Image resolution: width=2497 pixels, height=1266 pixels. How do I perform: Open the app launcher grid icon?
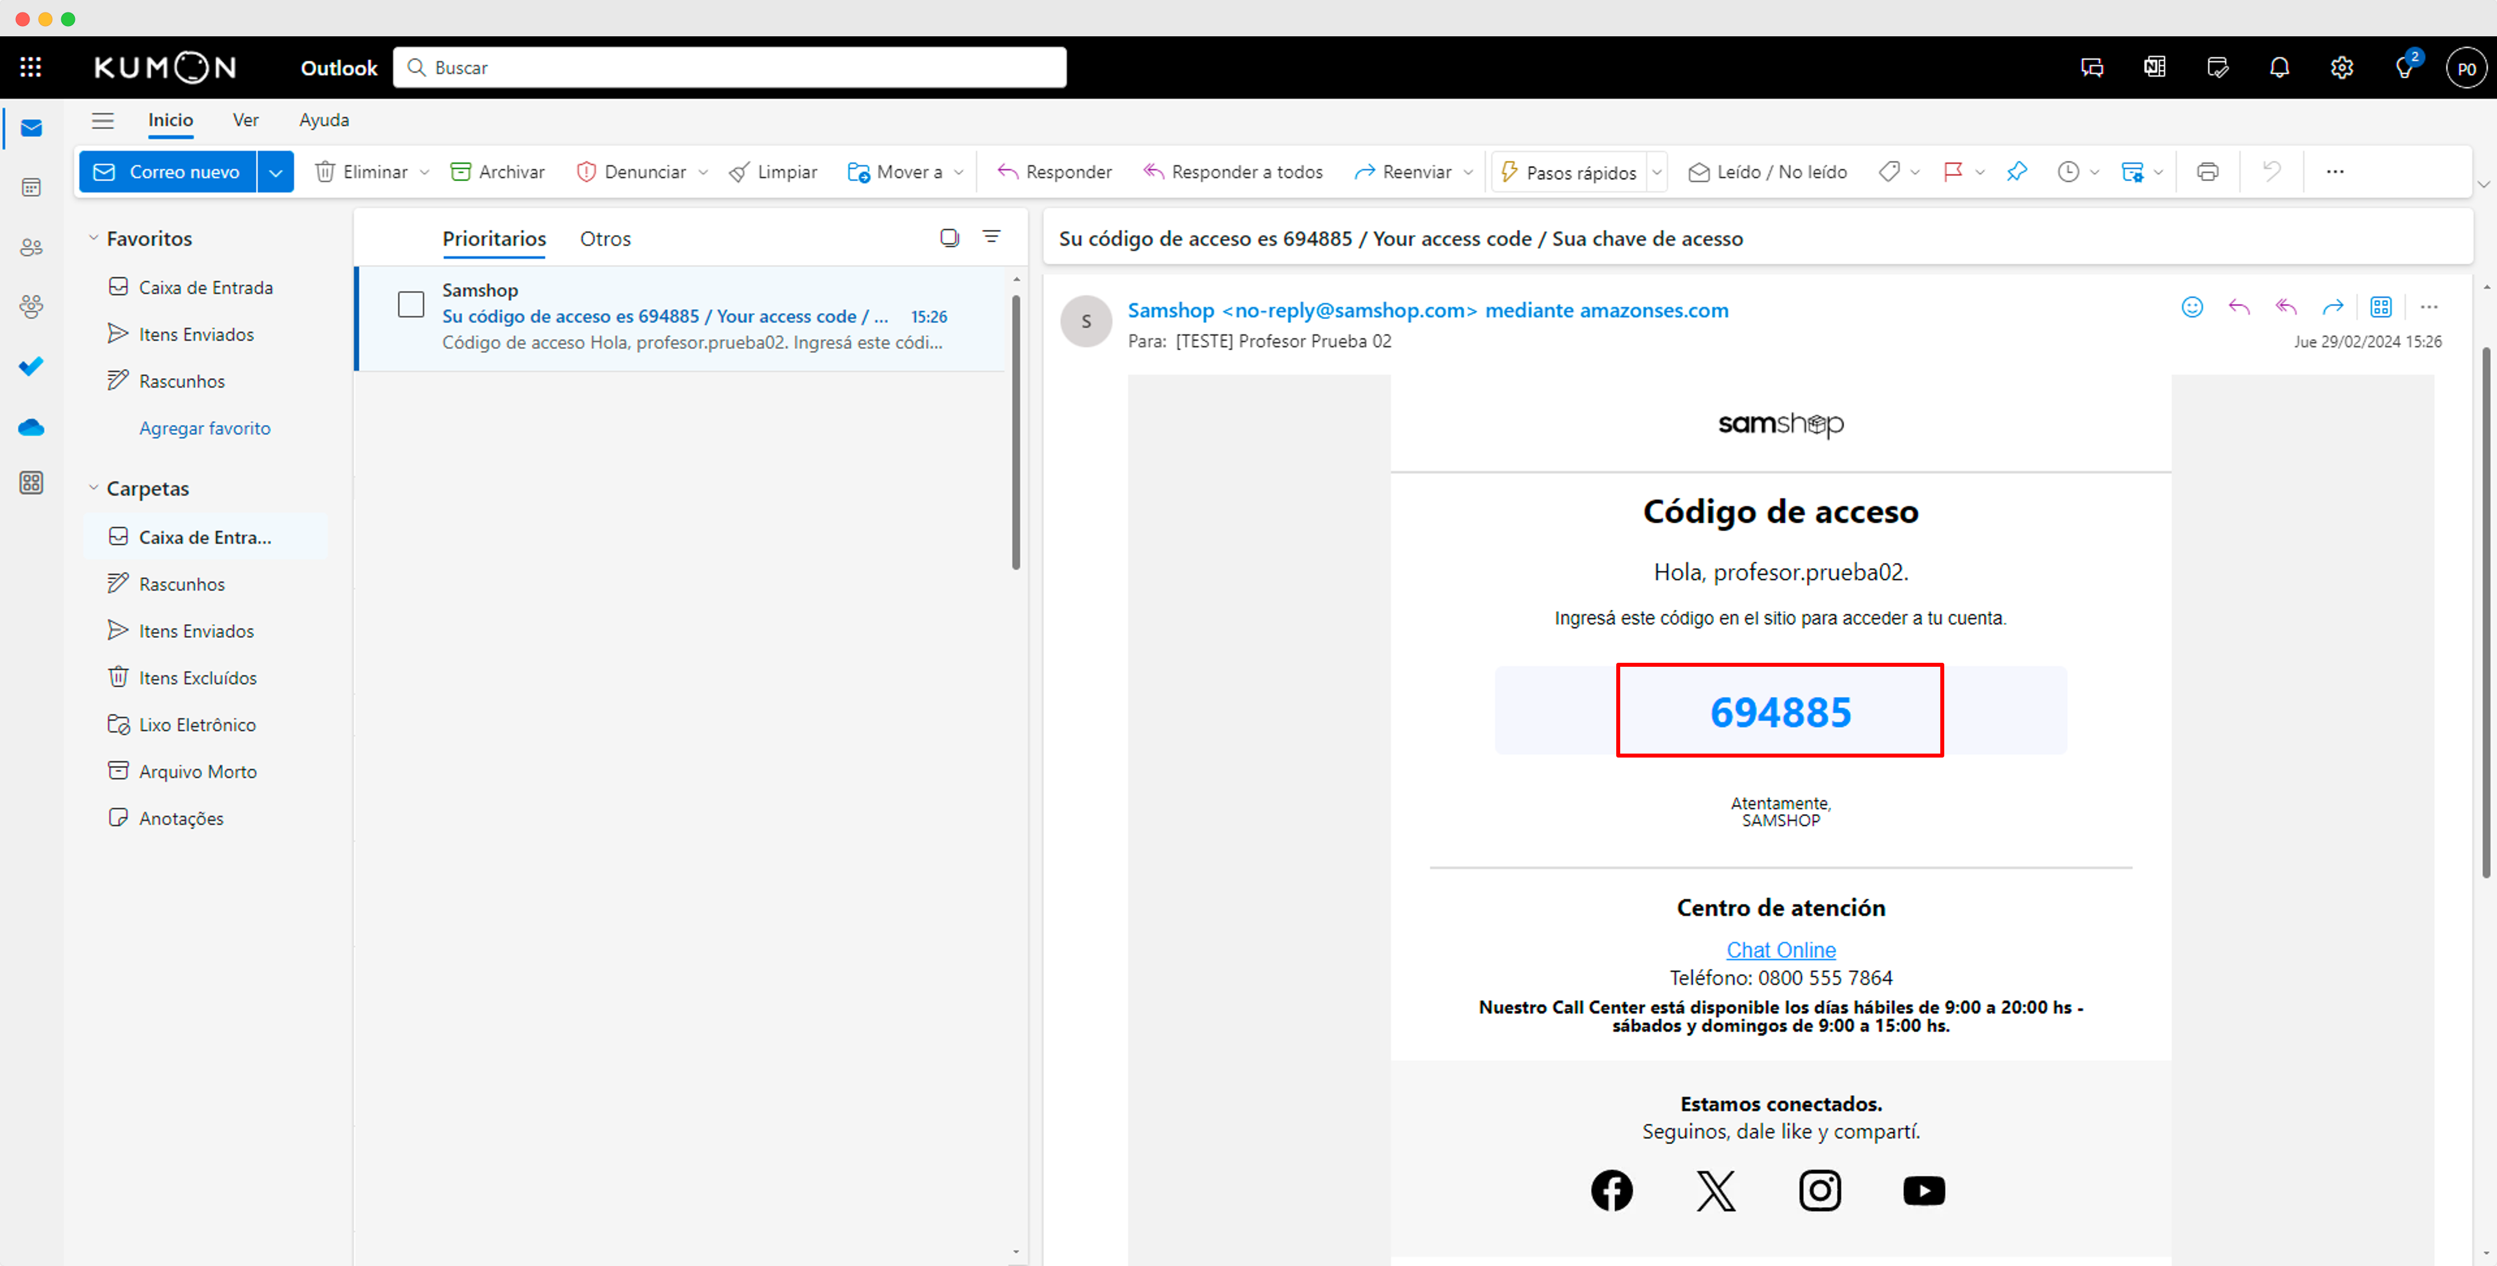click(30, 67)
